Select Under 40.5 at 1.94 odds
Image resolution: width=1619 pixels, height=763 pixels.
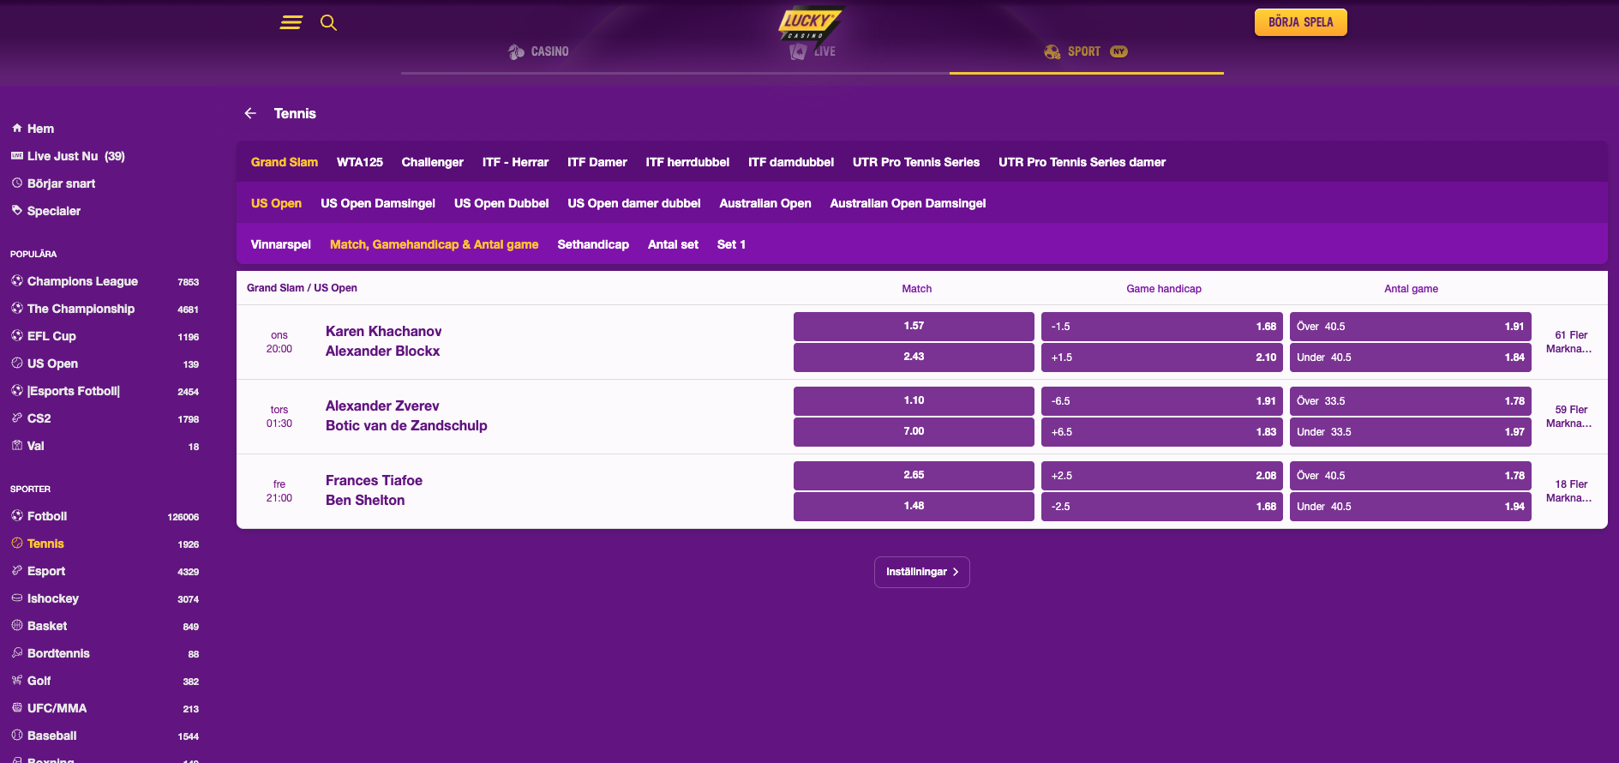(1411, 507)
